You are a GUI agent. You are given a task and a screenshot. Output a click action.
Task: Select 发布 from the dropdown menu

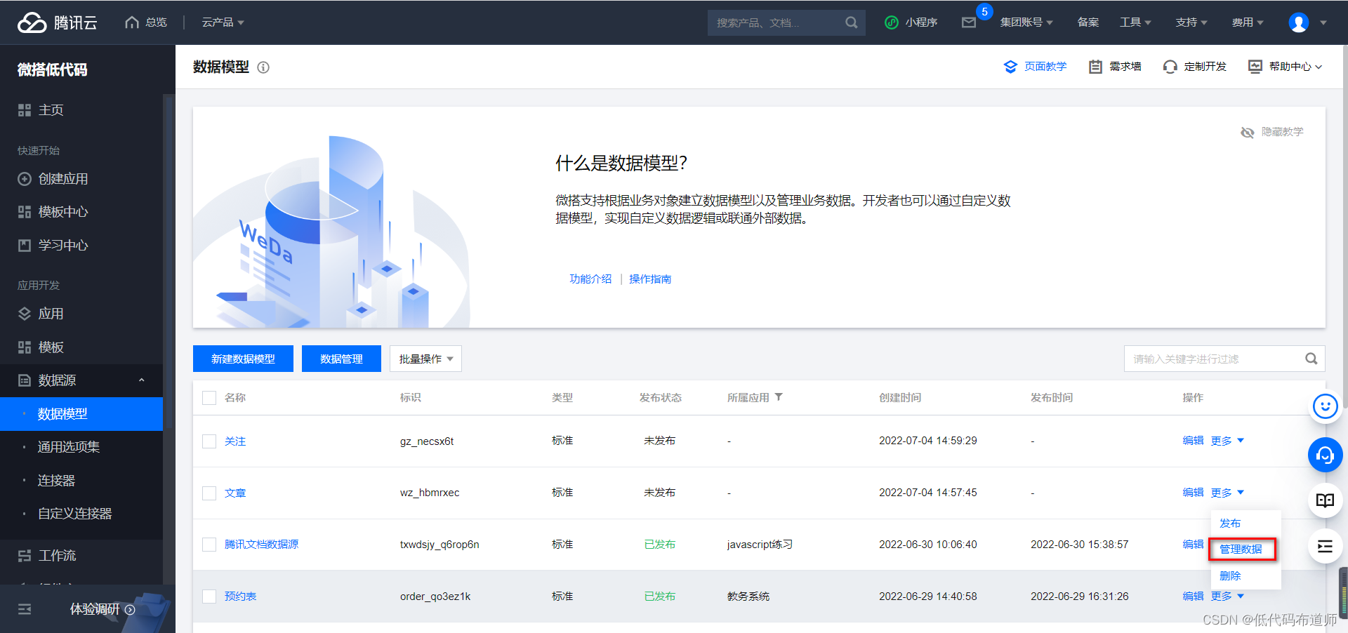pyautogui.click(x=1230, y=524)
